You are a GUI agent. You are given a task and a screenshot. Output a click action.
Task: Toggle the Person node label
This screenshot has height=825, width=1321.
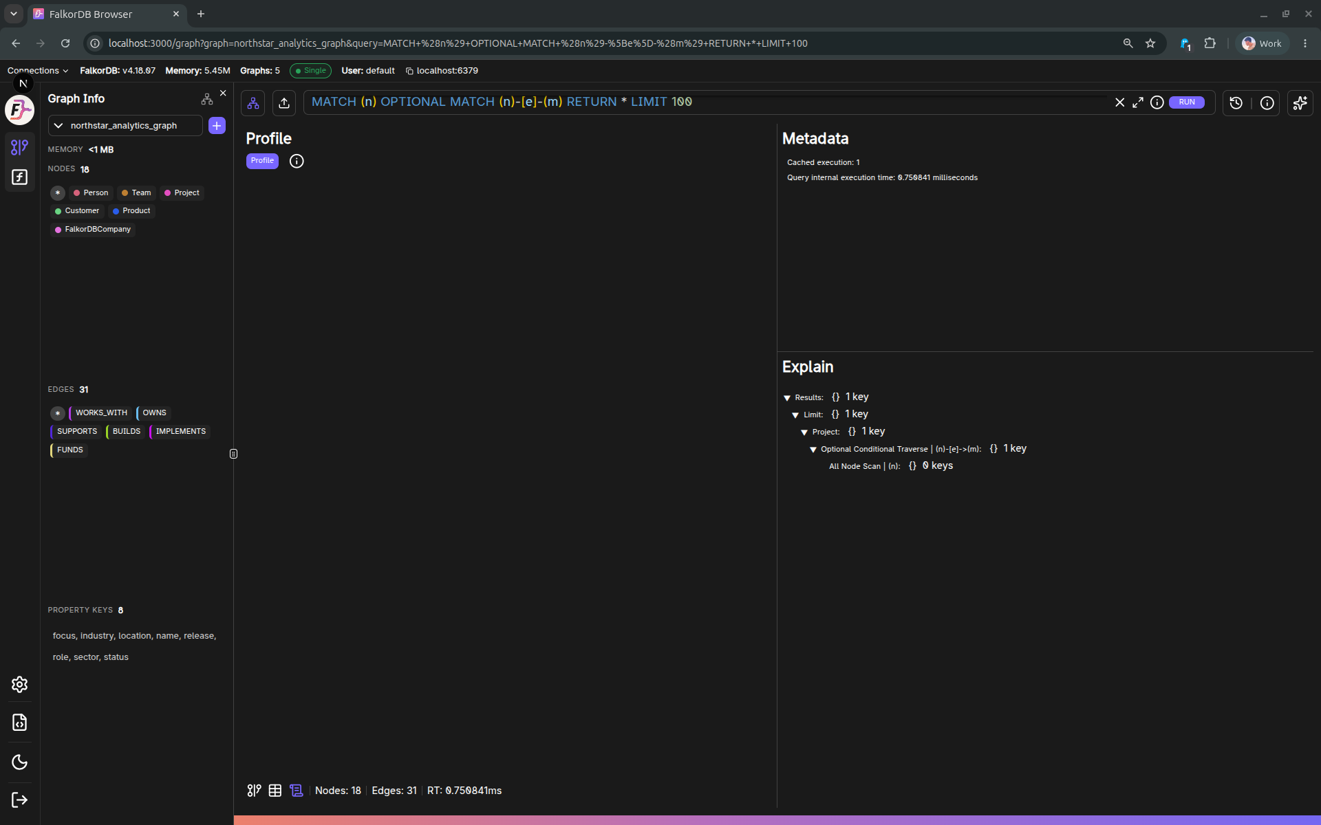(91, 193)
